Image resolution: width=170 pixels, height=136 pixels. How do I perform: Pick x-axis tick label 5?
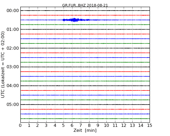click(x=64, y=126)
